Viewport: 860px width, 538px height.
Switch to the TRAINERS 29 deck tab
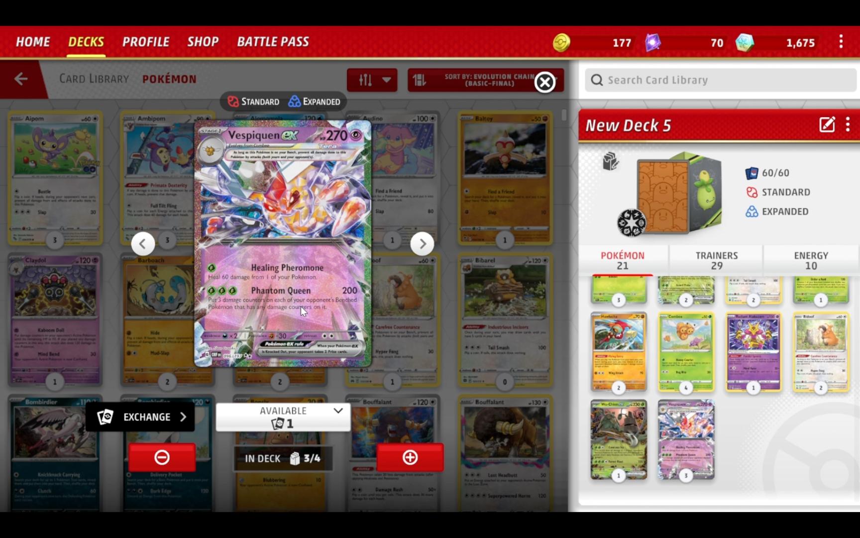[717, 261]
